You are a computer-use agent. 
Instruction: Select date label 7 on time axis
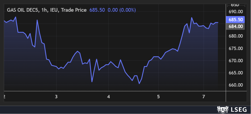(x=204, y=96)
